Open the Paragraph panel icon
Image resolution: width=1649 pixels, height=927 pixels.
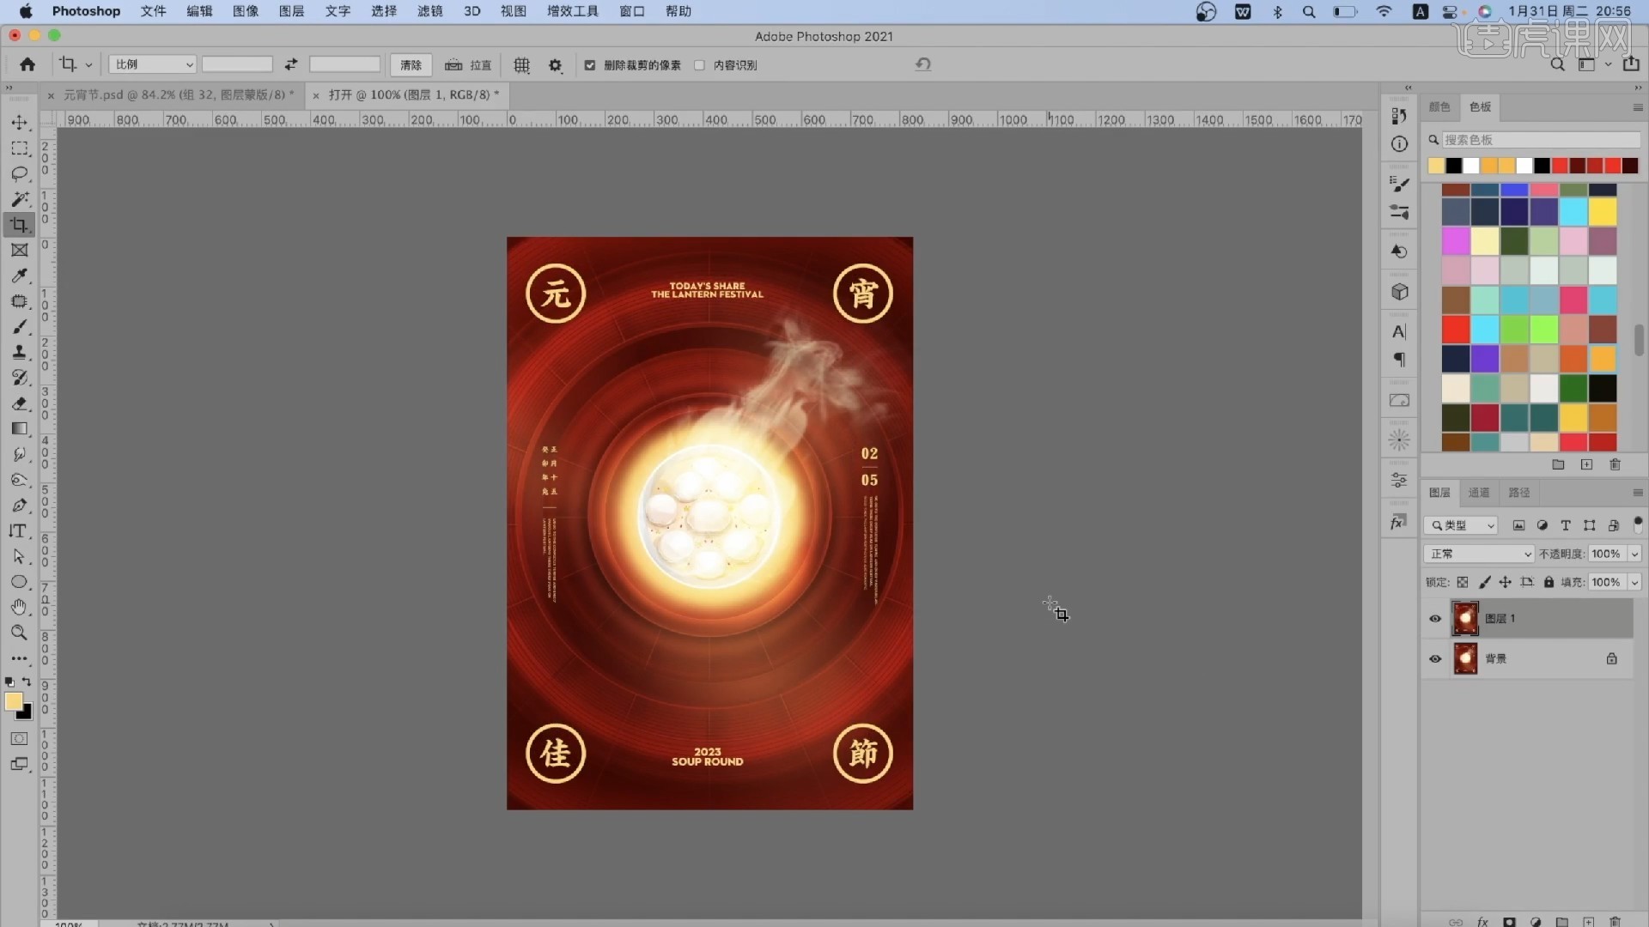click(x=1400, y=359)
